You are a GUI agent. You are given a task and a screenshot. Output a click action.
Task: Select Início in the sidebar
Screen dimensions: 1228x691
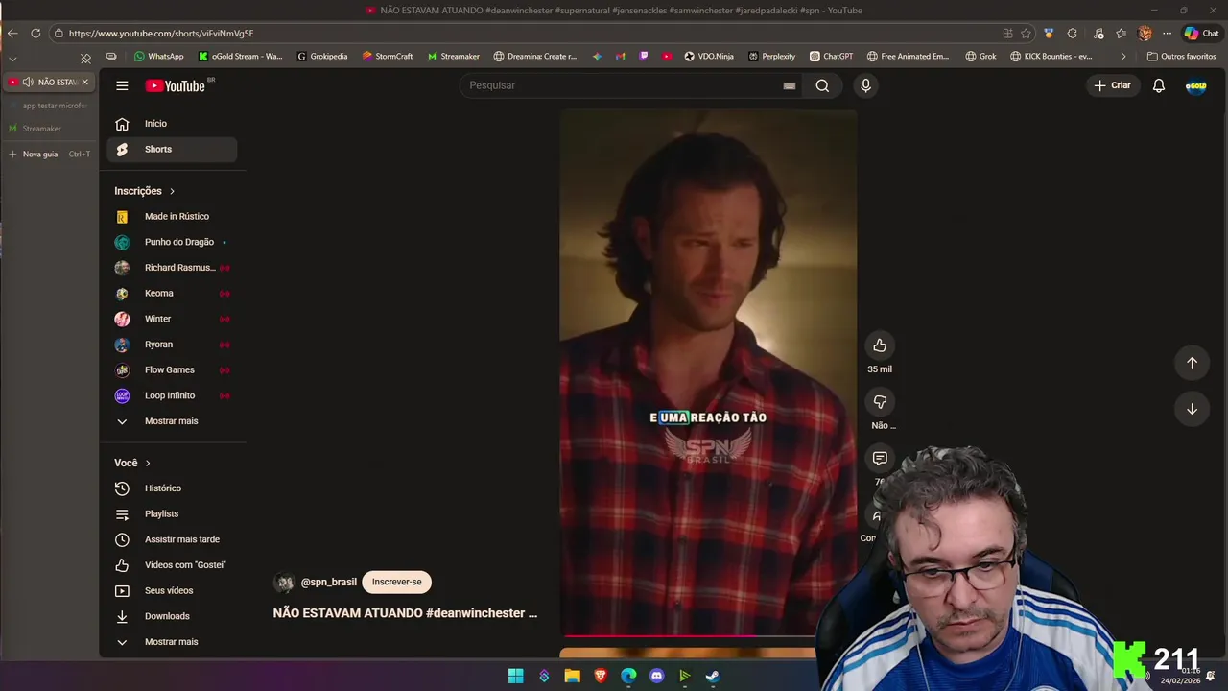pyautogui.click(x=173, y=124)
